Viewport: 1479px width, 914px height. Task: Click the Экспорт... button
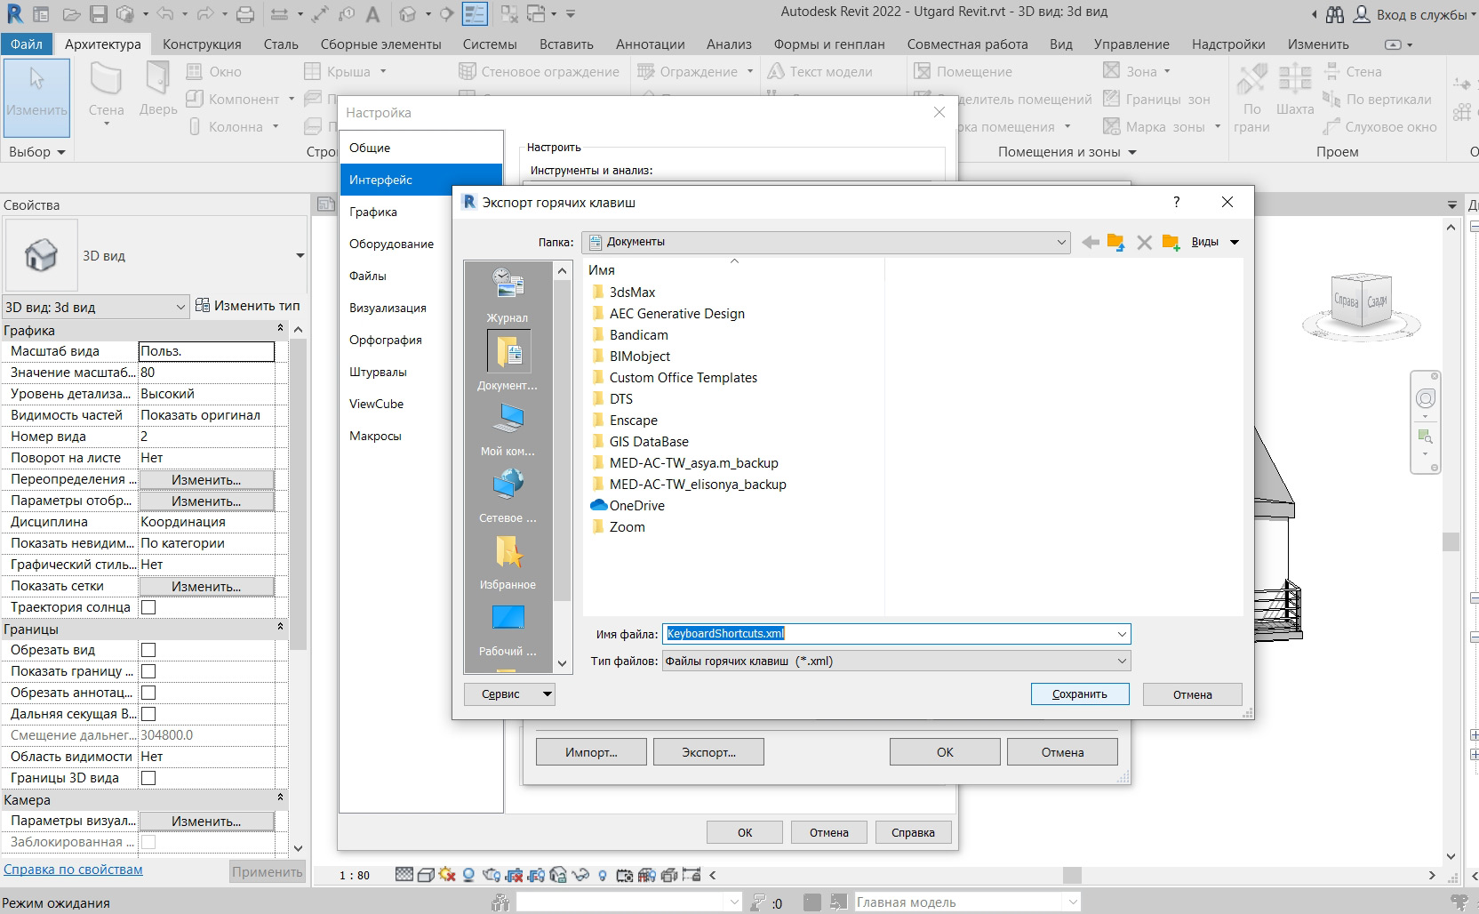708,752
